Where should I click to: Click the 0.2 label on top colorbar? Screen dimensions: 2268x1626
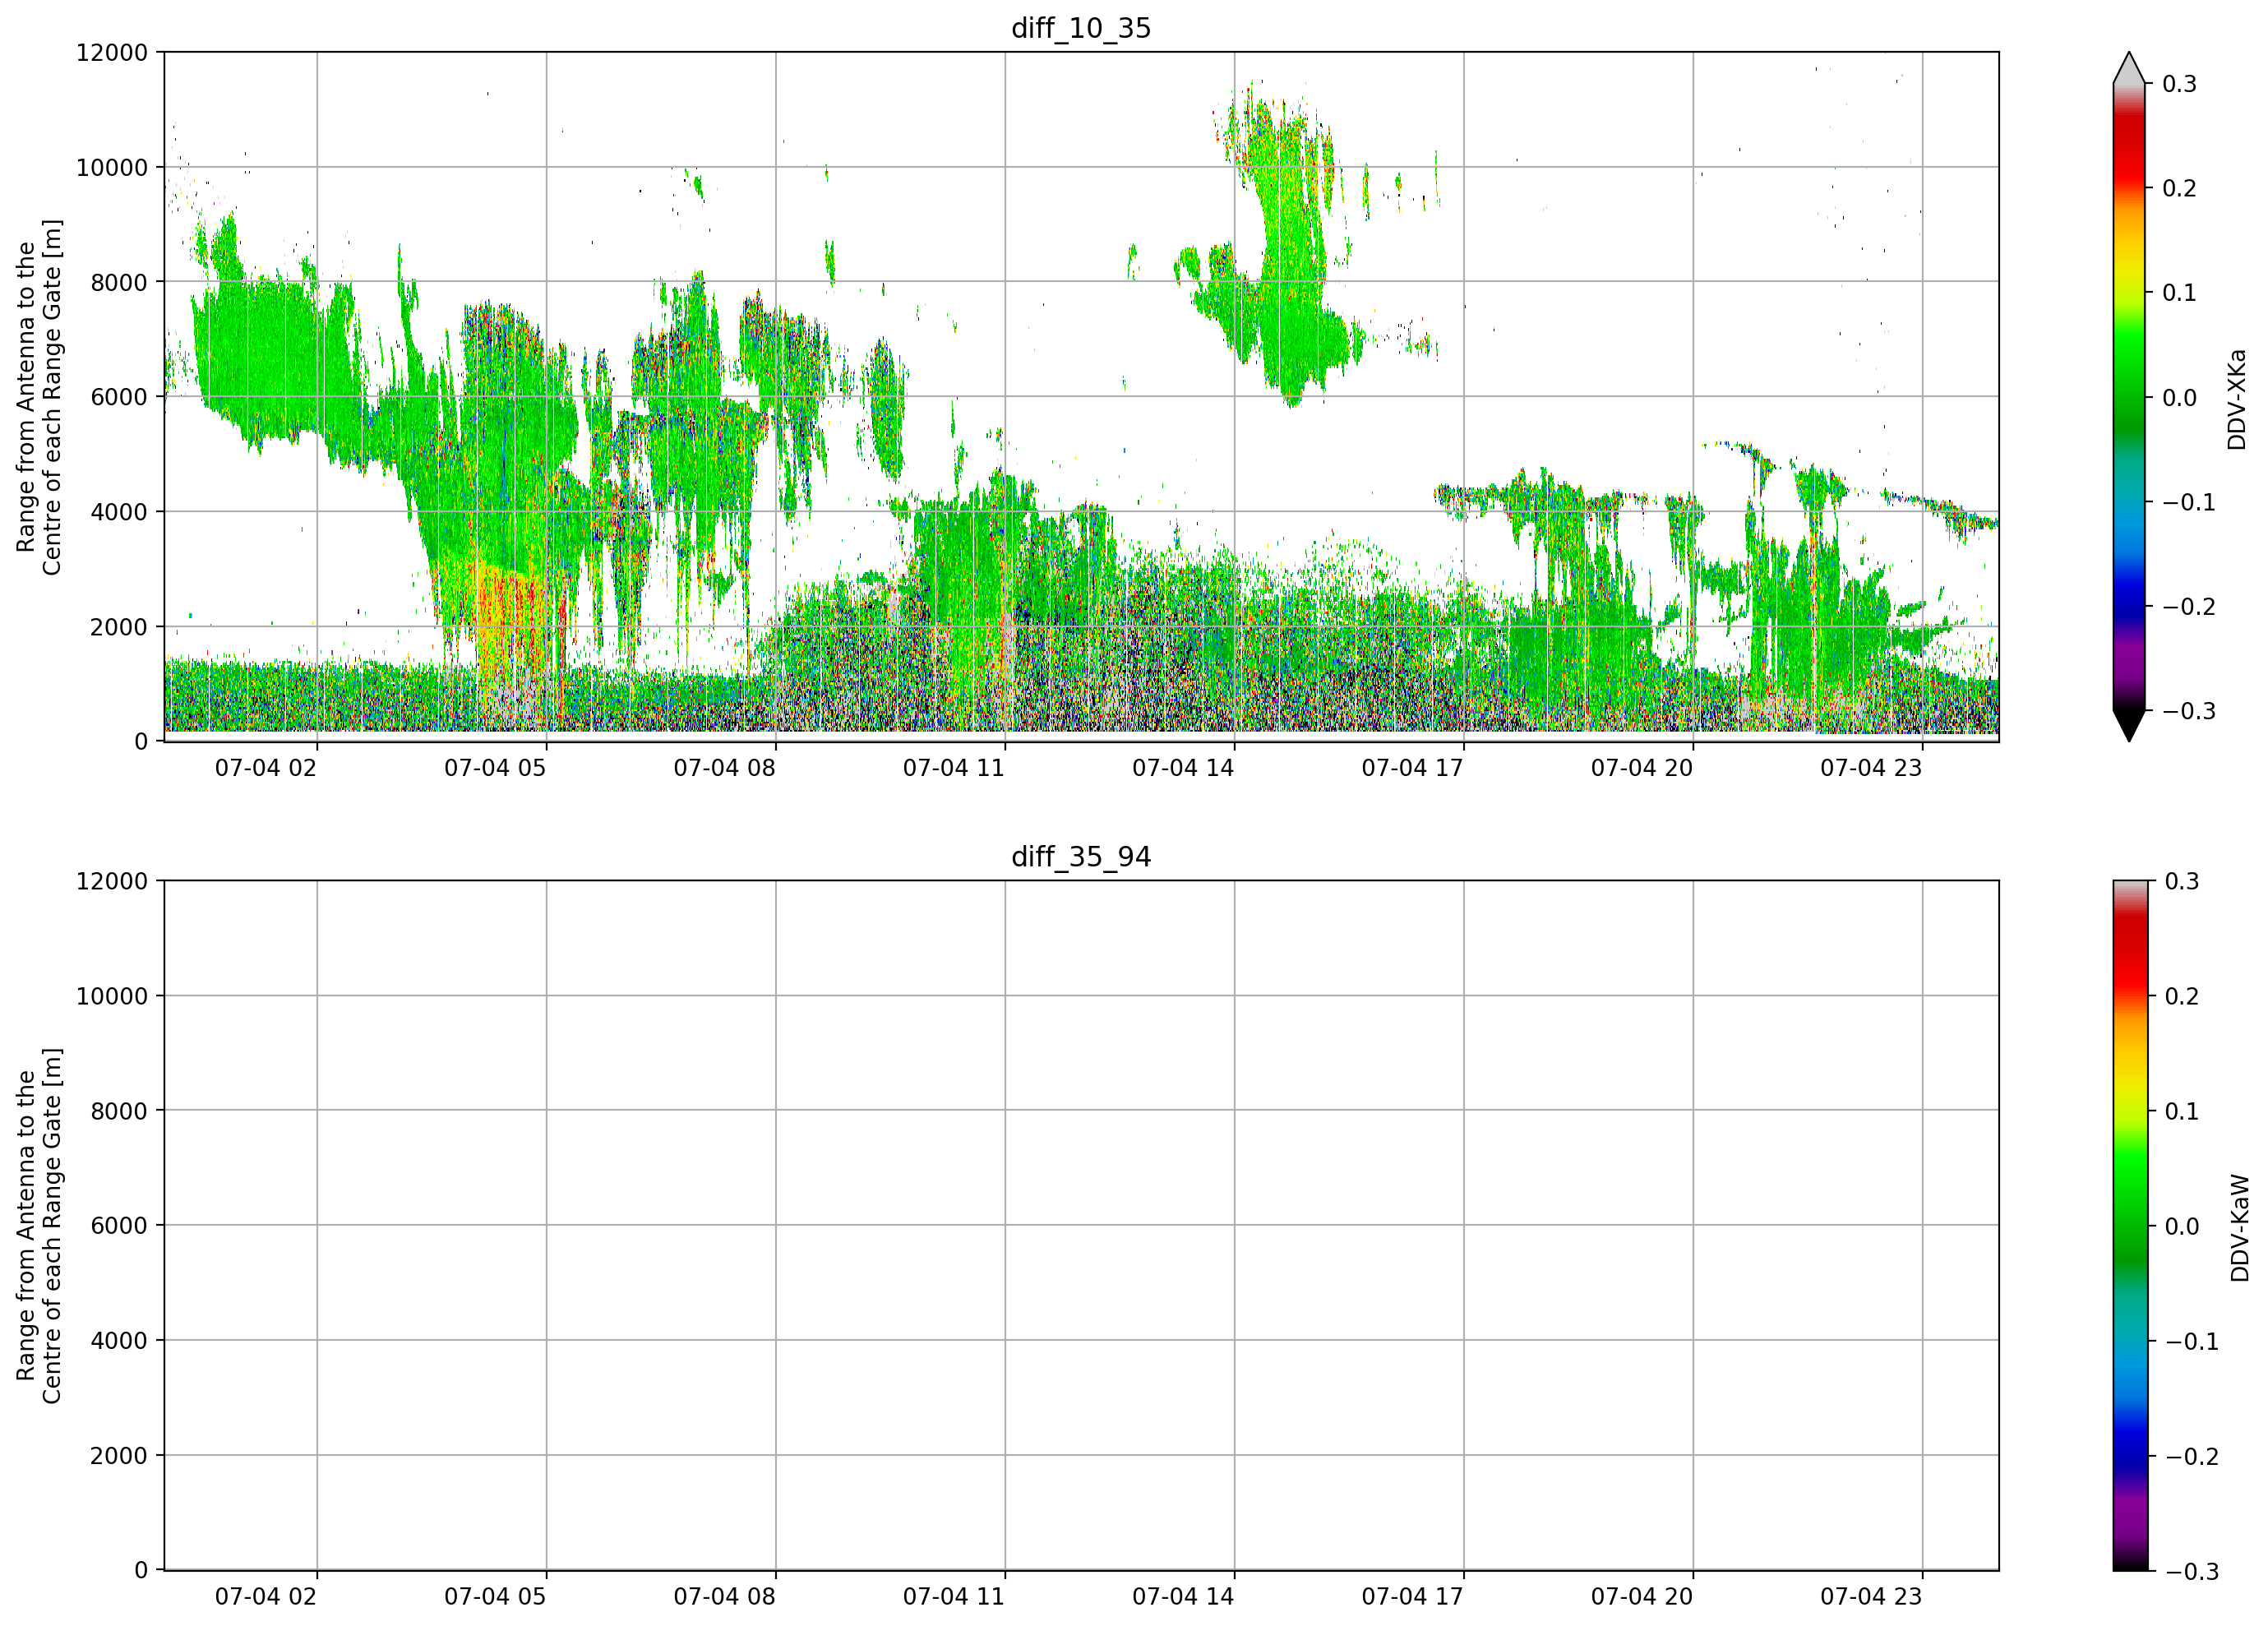tap(2180, 189)
